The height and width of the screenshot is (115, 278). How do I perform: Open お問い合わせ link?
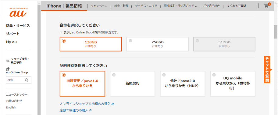[x=14, y=101]
